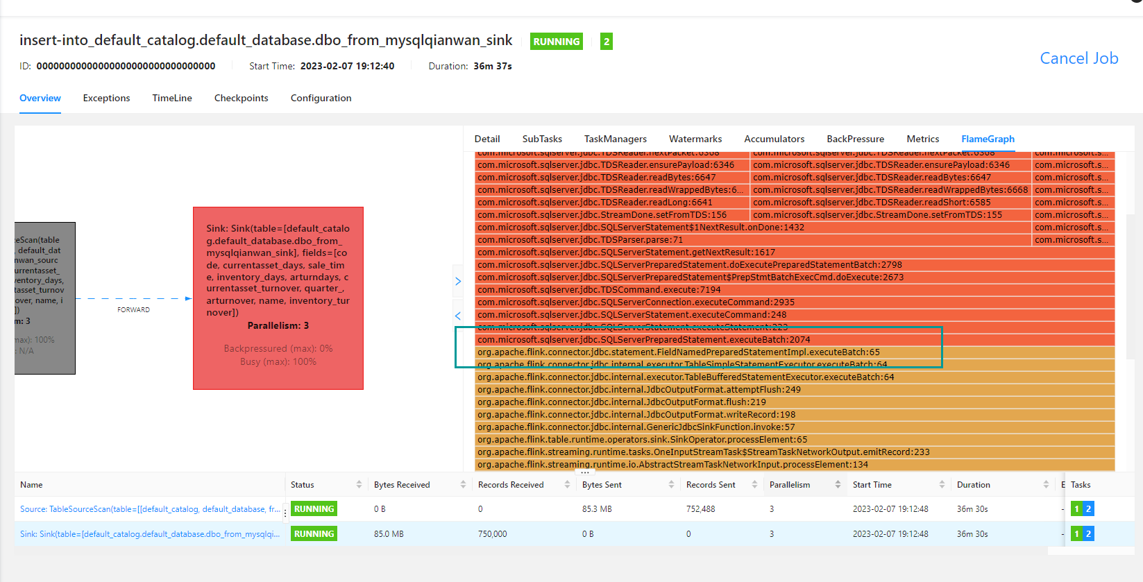Show the Watermarks sub-tab

tap(695, 139)
